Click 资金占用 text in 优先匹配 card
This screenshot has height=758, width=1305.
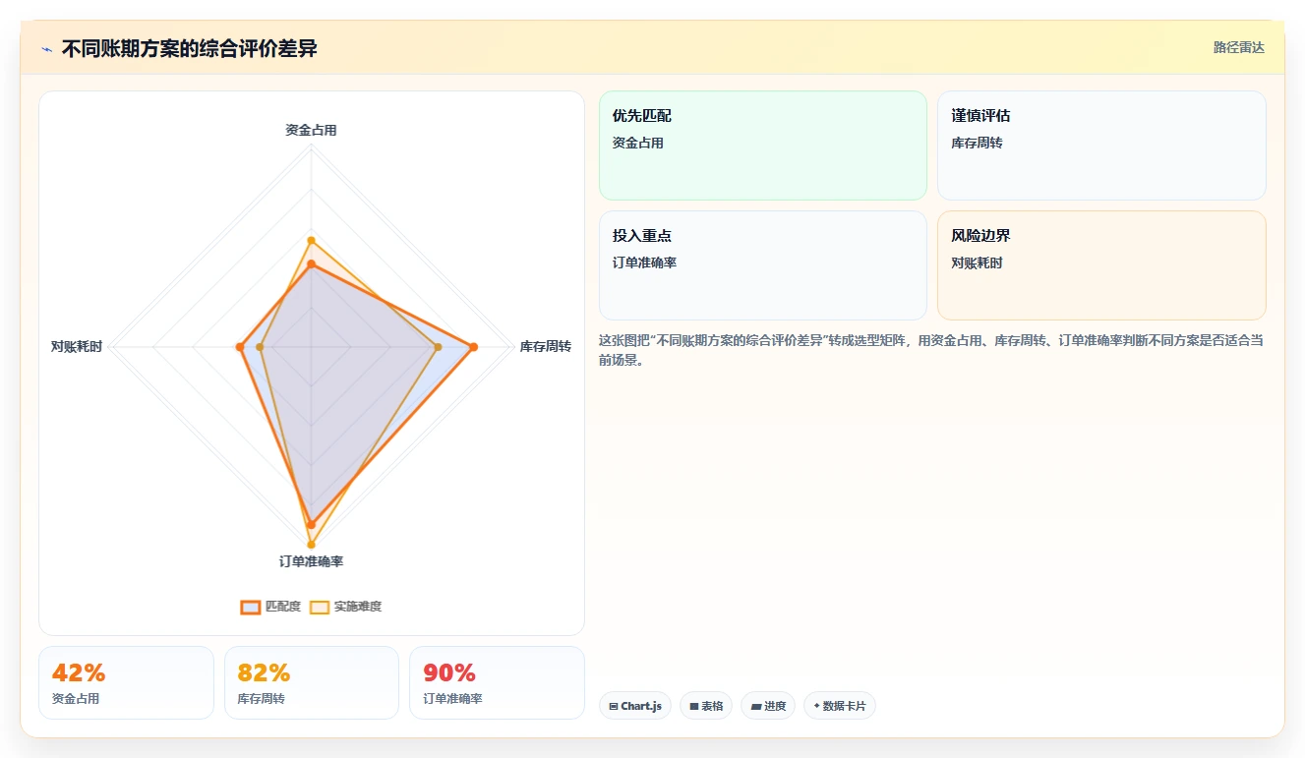point(638,143)
